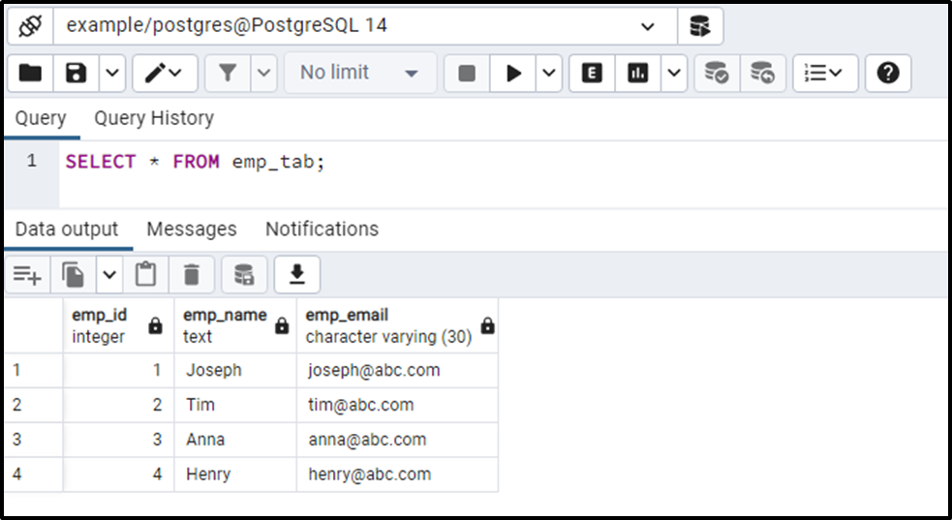This screenshot has height=520, width=952.
Task: Open the No limit rows dropdown
Action: (x=360, y=74)
